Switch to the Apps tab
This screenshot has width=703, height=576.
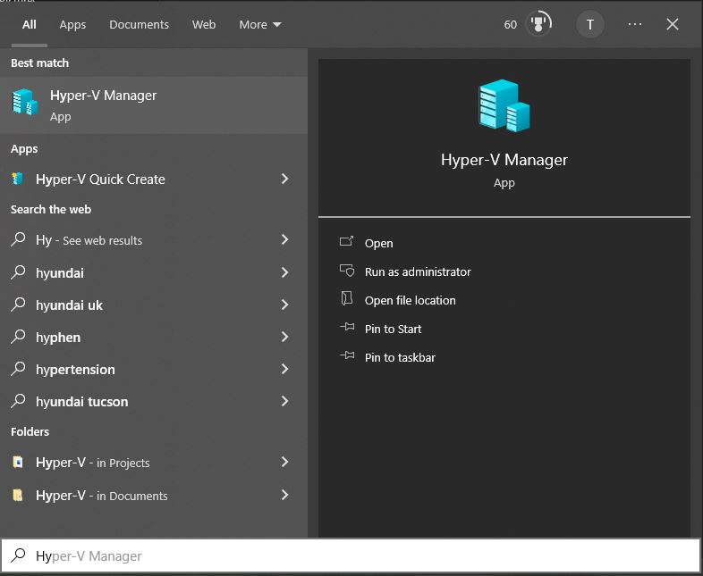pyautogui.click(x=72, y=24)
